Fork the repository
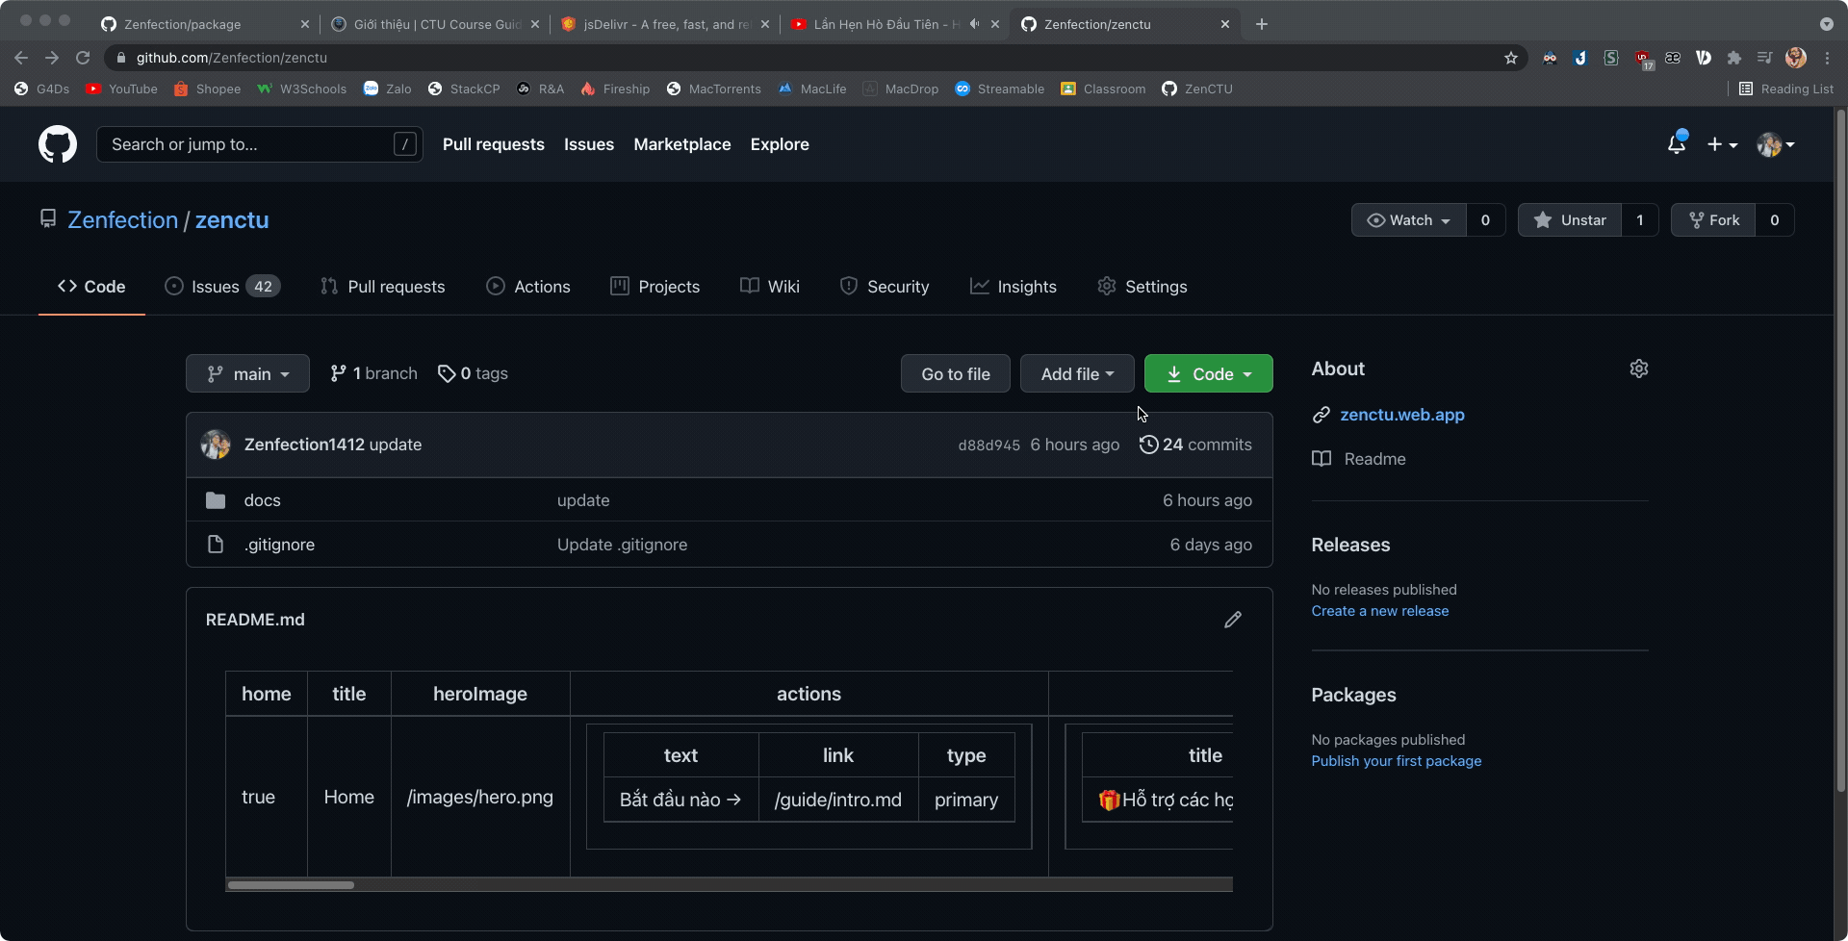This screenshot has height=941, width=1848. (x=1713, y=220)
